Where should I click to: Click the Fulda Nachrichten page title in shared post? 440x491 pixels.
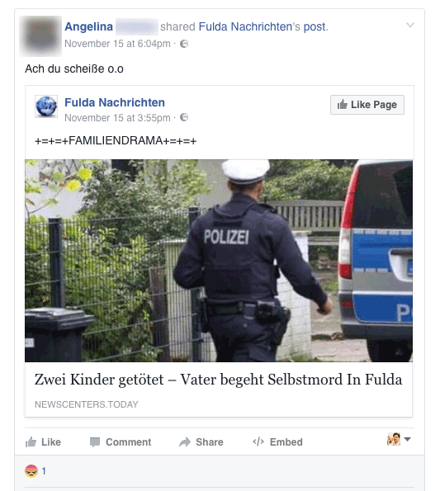(x=115, y=102)
